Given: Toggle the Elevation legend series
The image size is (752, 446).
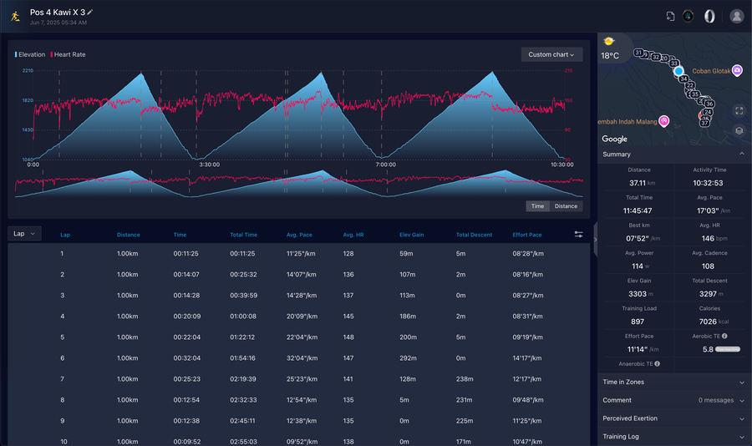Looking at the screenshot, I should coord(30,54).
